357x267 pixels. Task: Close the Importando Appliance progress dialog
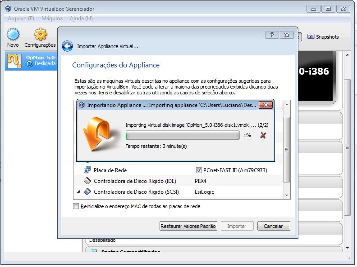click(265, 105)
